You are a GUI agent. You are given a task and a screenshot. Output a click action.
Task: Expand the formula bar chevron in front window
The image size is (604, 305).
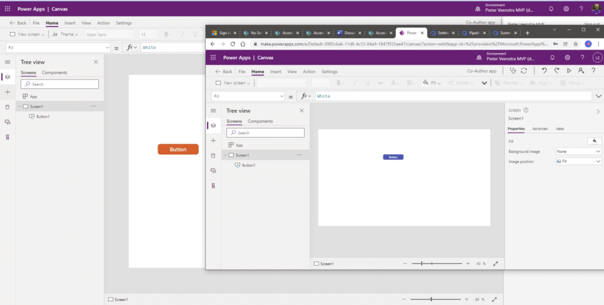coord(598,96)
